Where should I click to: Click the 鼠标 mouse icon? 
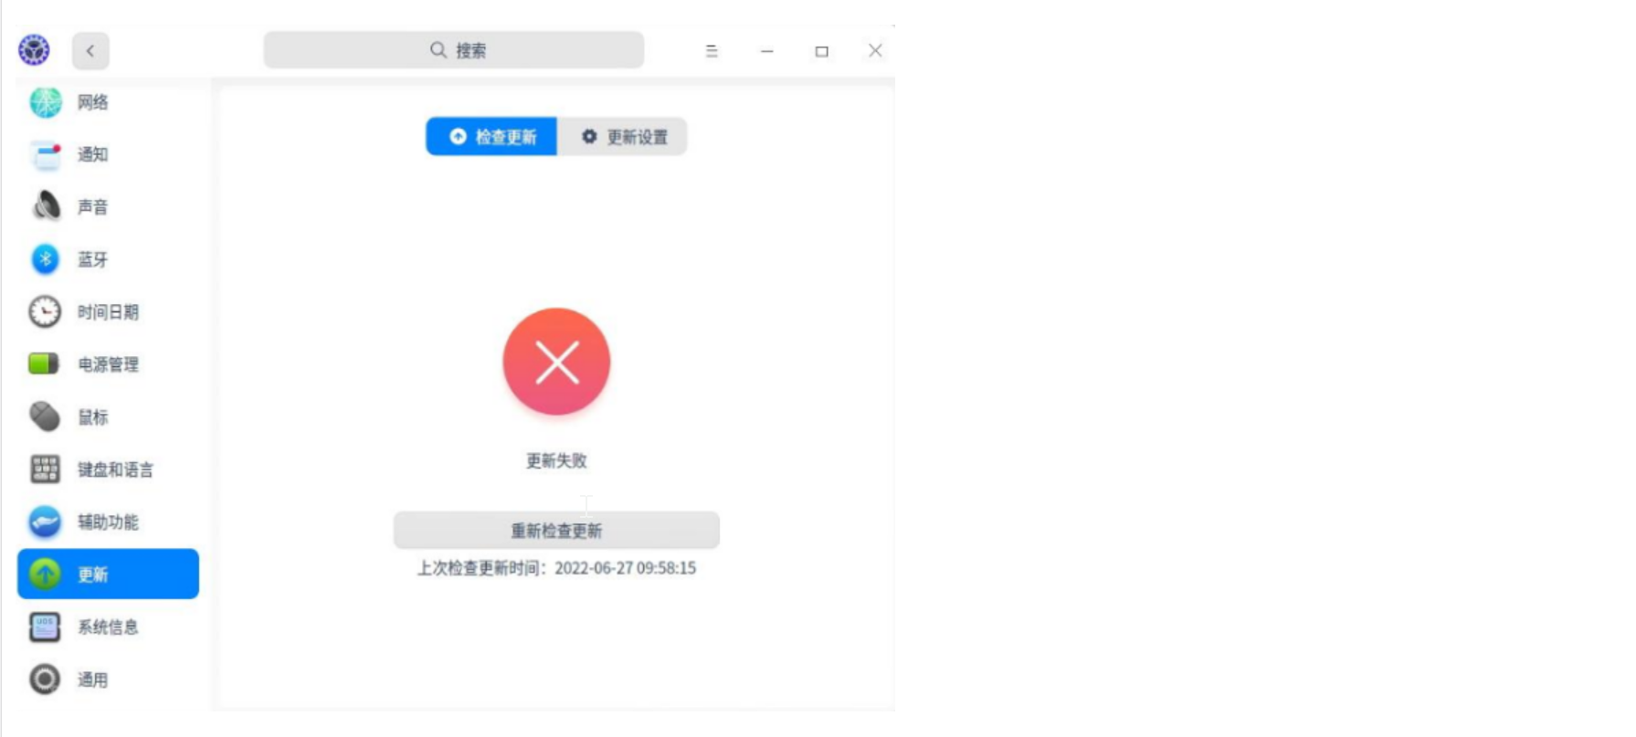pos(45,416)
